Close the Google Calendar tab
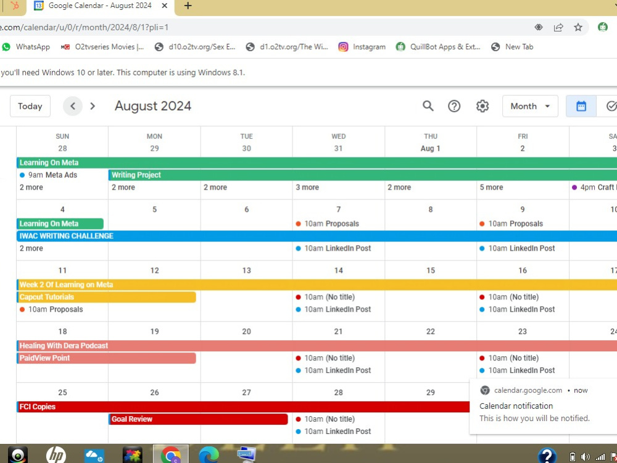The height and width of the screenshot is (463, 617). tap(165, 6)
